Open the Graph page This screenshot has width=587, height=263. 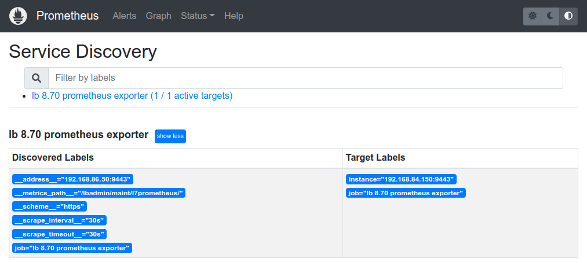pyautogui.click(x=159, y=16)
